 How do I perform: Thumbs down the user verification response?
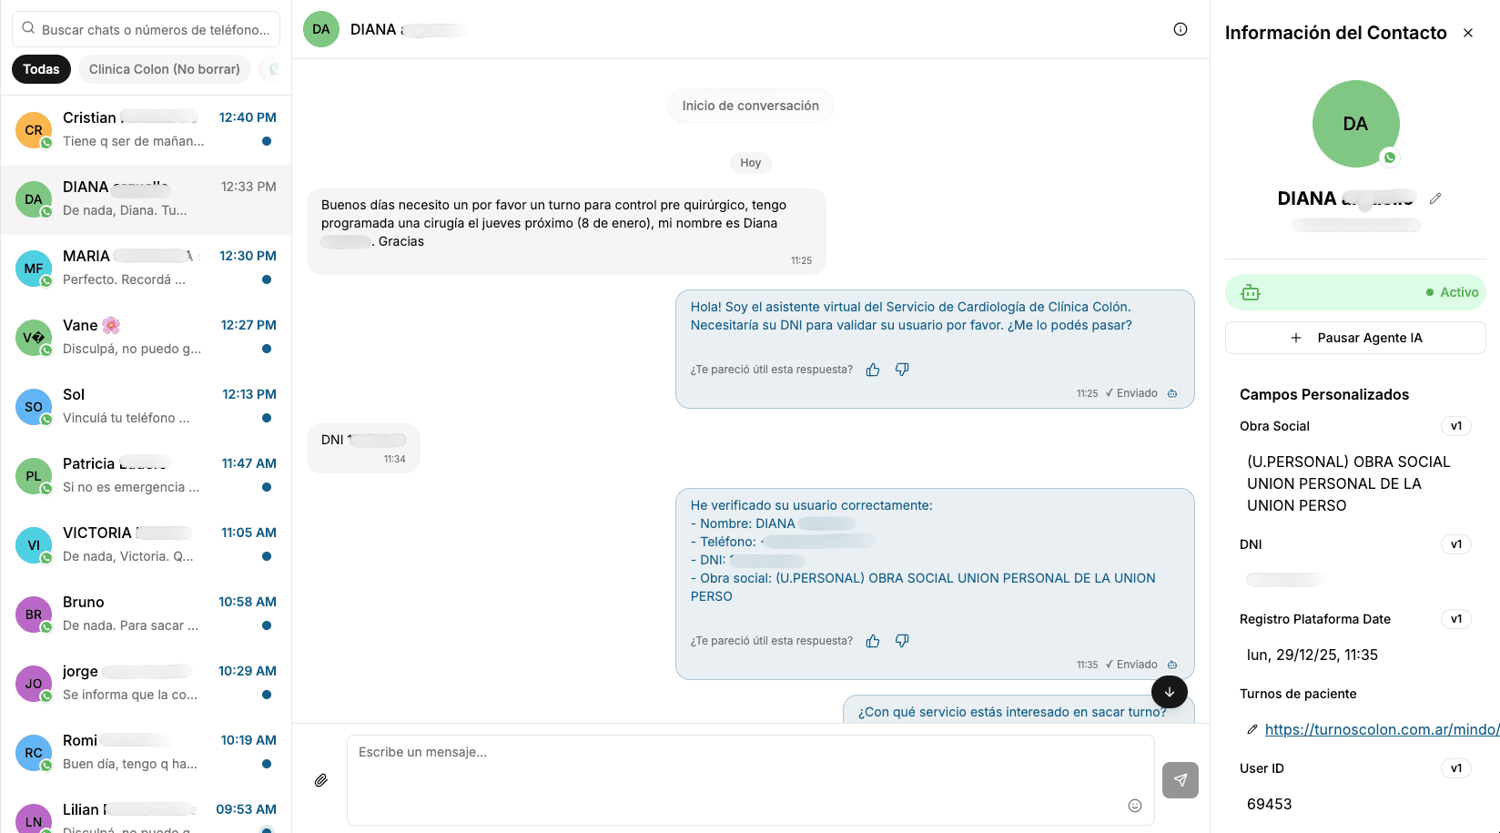(x=902, y=641)
